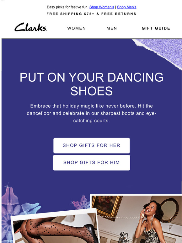The height and width of the screenshot is (243, 182).
Task: Click the holiday magic paragraph text
Action: point(92,113)
